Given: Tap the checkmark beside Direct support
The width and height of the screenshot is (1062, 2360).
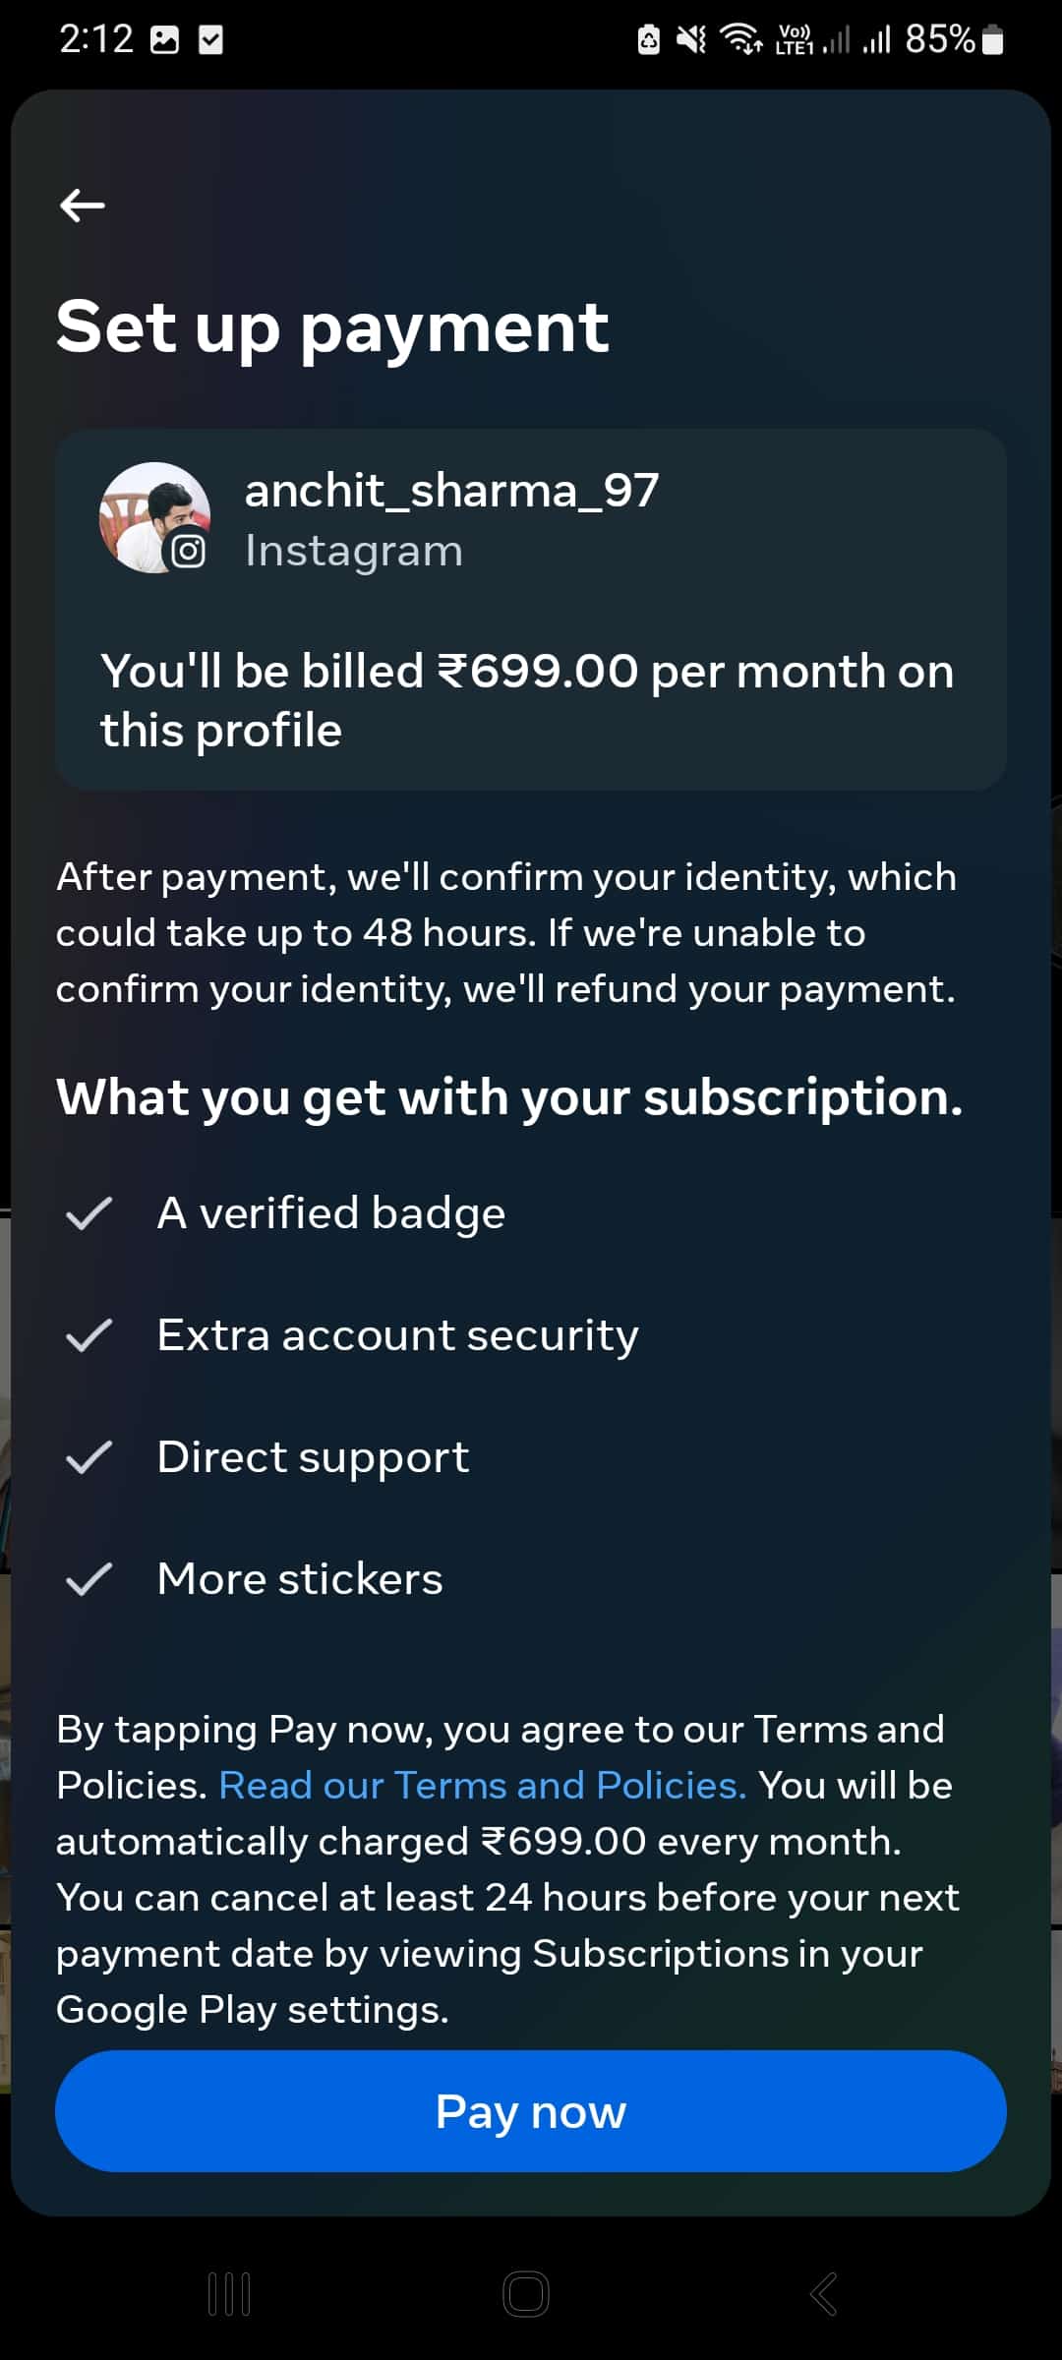Looking at the screenshot, I should pyautogui.click(x=91, y=1457).
